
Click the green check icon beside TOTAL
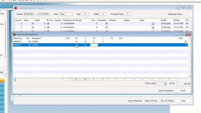[x=189, y=84]
